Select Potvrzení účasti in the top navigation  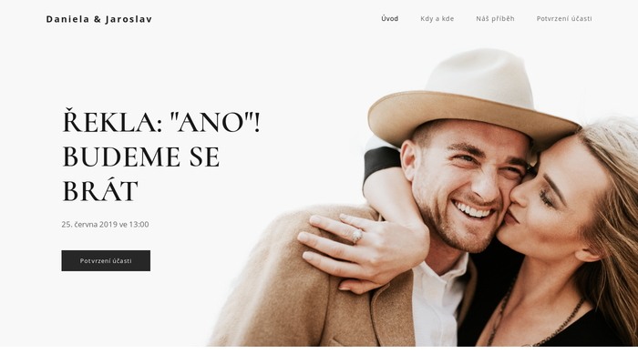[x=564, y=19]
